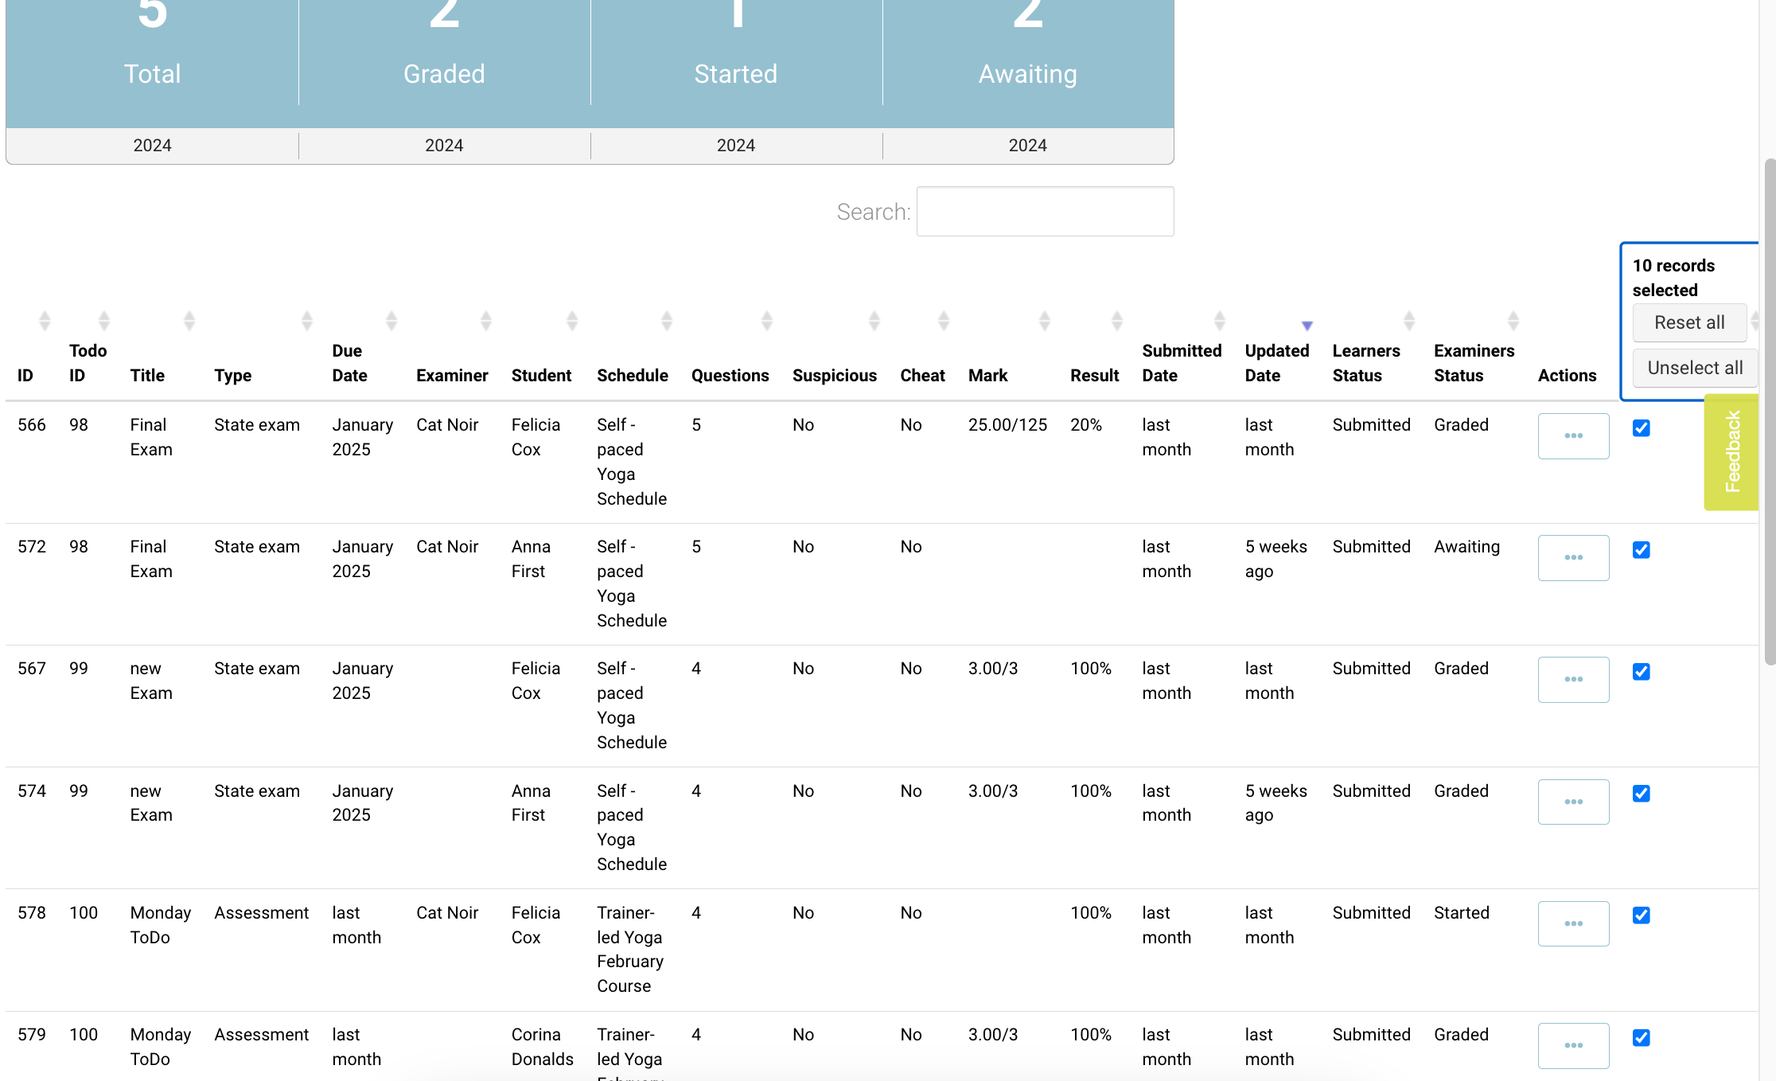Viewport: 1776px width, 1081px height.
Task: Sort the table by Title column
Action: (189, 320)
